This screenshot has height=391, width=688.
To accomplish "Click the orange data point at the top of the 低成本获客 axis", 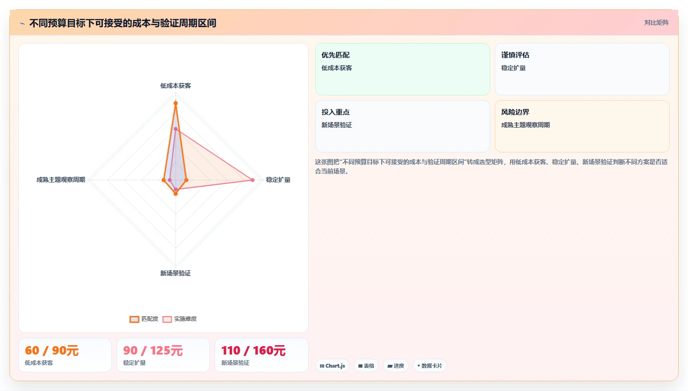I will pyautogui.click(x=175, y=103).
